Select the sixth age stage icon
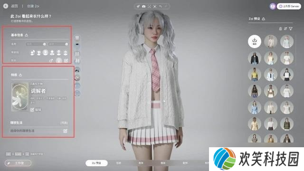The height and width of the screenshot is (171, 304). pos(66,52)
